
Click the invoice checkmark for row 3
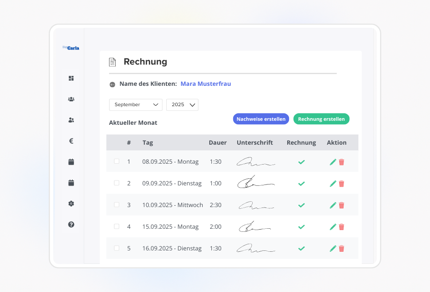click(x=301, y=205)
